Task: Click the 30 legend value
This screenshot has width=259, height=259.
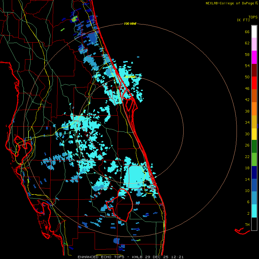Action: 247,134
